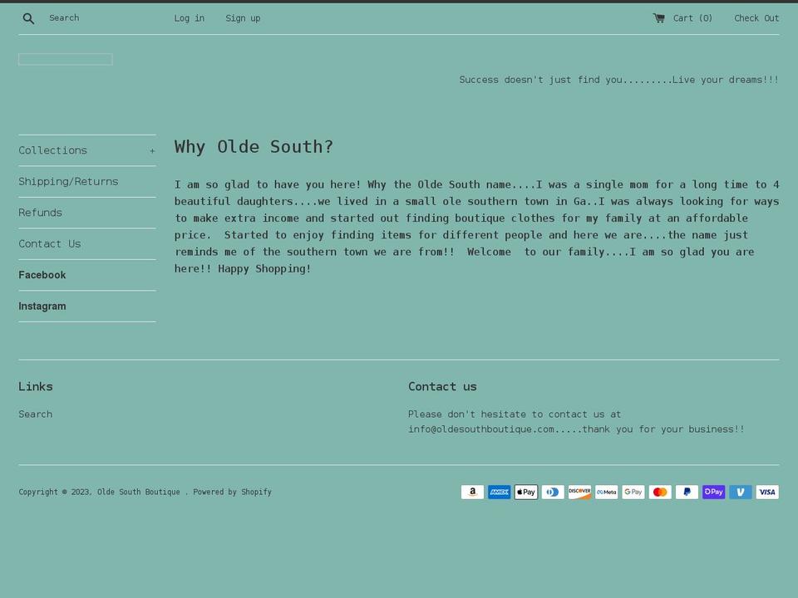798x598 pixels.
Task: Click the blank store logo placeholder
Action: tap(66, 60)
